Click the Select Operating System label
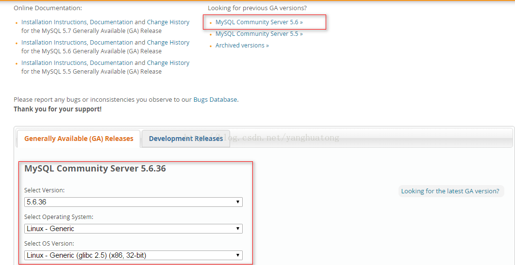Screen dimensions: 515x265 click(59, 217)
